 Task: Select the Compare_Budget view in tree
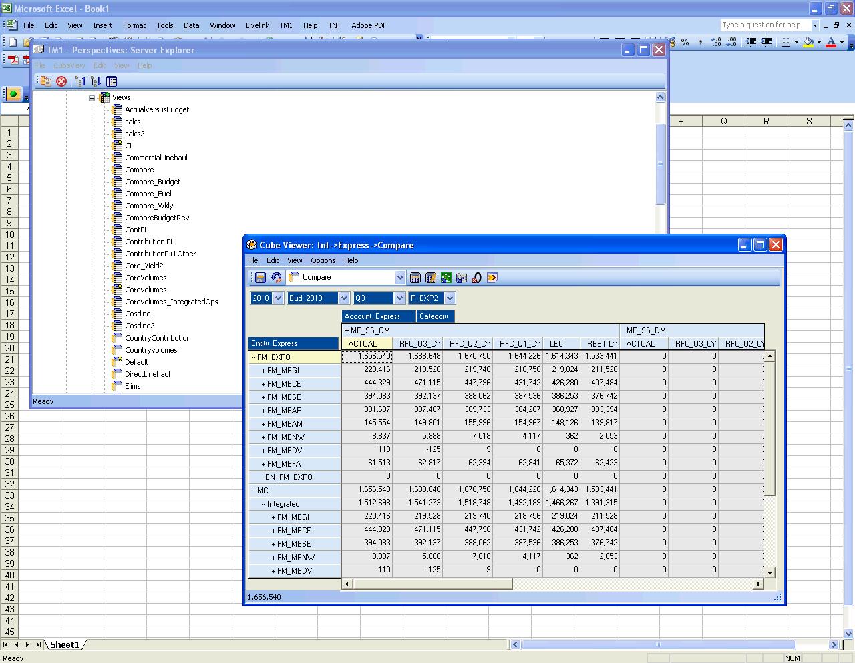tap(153, 182)
